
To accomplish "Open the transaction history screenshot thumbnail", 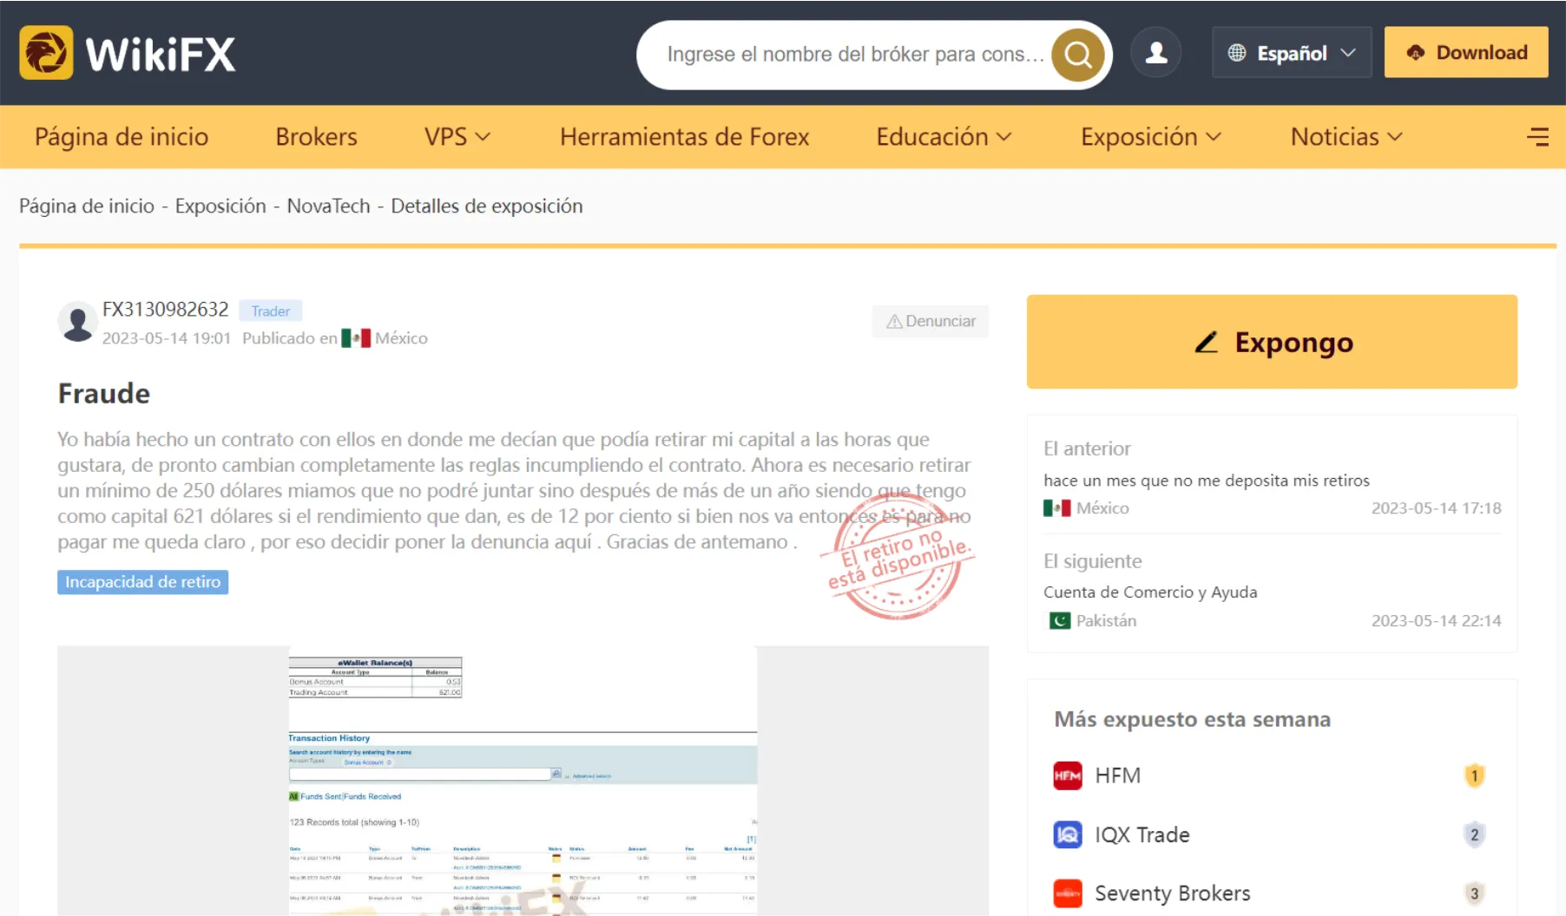I will click(x=523, y=781).
